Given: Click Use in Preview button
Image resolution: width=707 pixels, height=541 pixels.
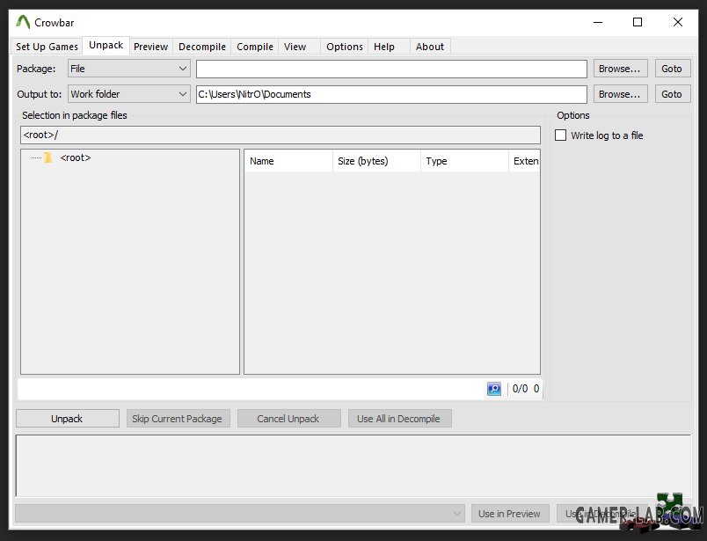Looking at the screenshot, I should 510,514.
